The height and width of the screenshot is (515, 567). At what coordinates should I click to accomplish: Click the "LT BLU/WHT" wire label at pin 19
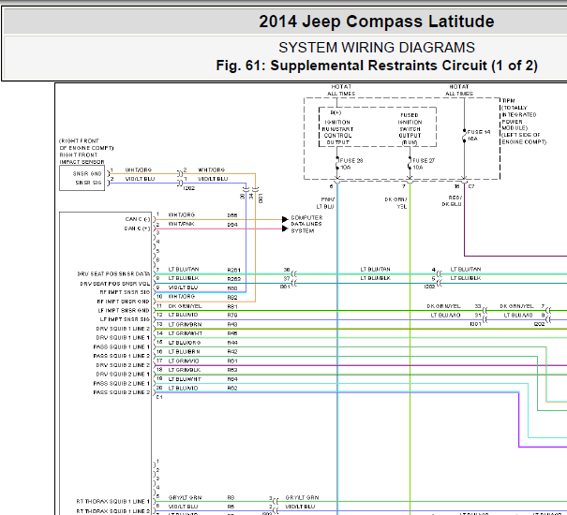pyautogui.click(x=185, y=379)
